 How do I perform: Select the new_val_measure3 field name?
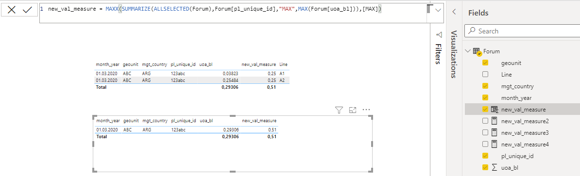click(x=525, y=132)
